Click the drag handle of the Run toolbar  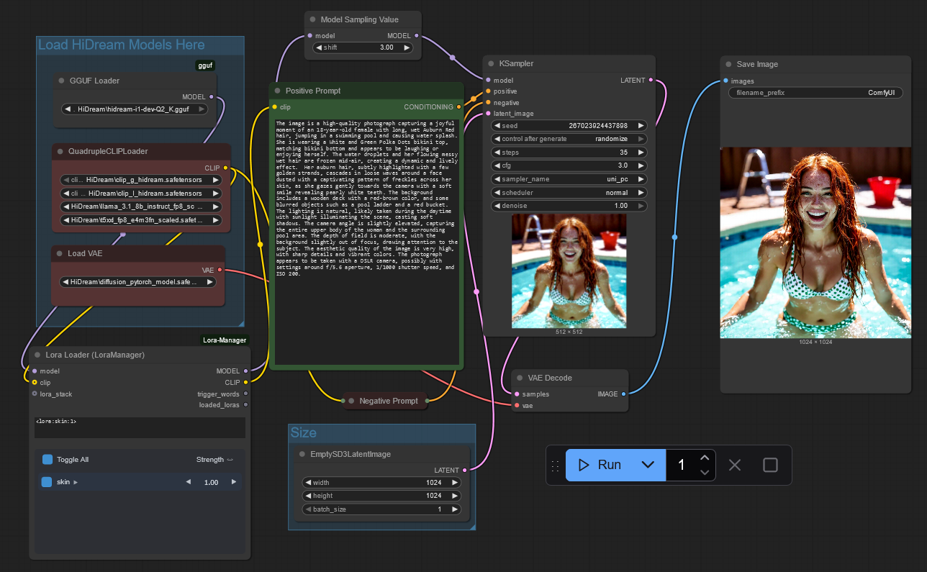[x=555, y=465]
